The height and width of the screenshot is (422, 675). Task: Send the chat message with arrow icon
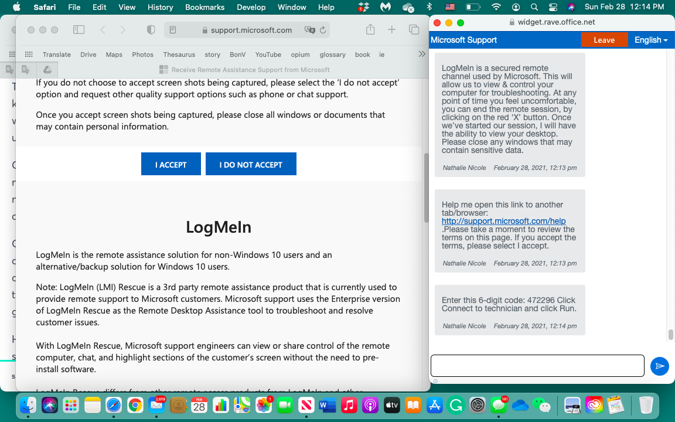660,366
